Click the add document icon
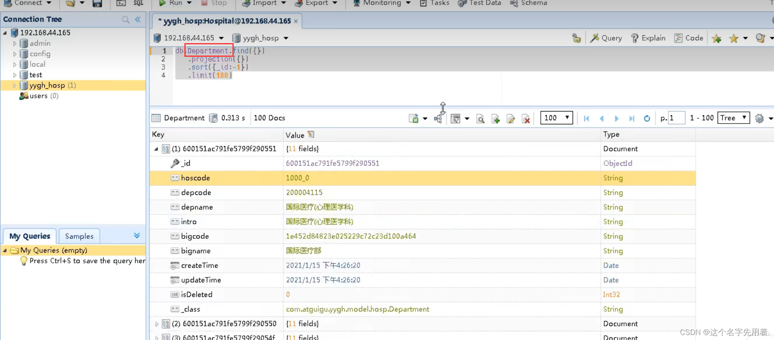Viewport: 774px width, 340px height. click(496, 119)
